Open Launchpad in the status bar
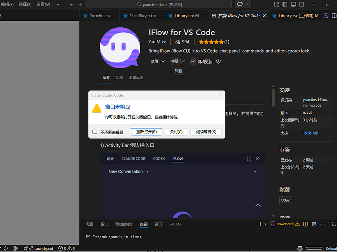This screenshot has height=252, width=337. [x=39, y=248]
